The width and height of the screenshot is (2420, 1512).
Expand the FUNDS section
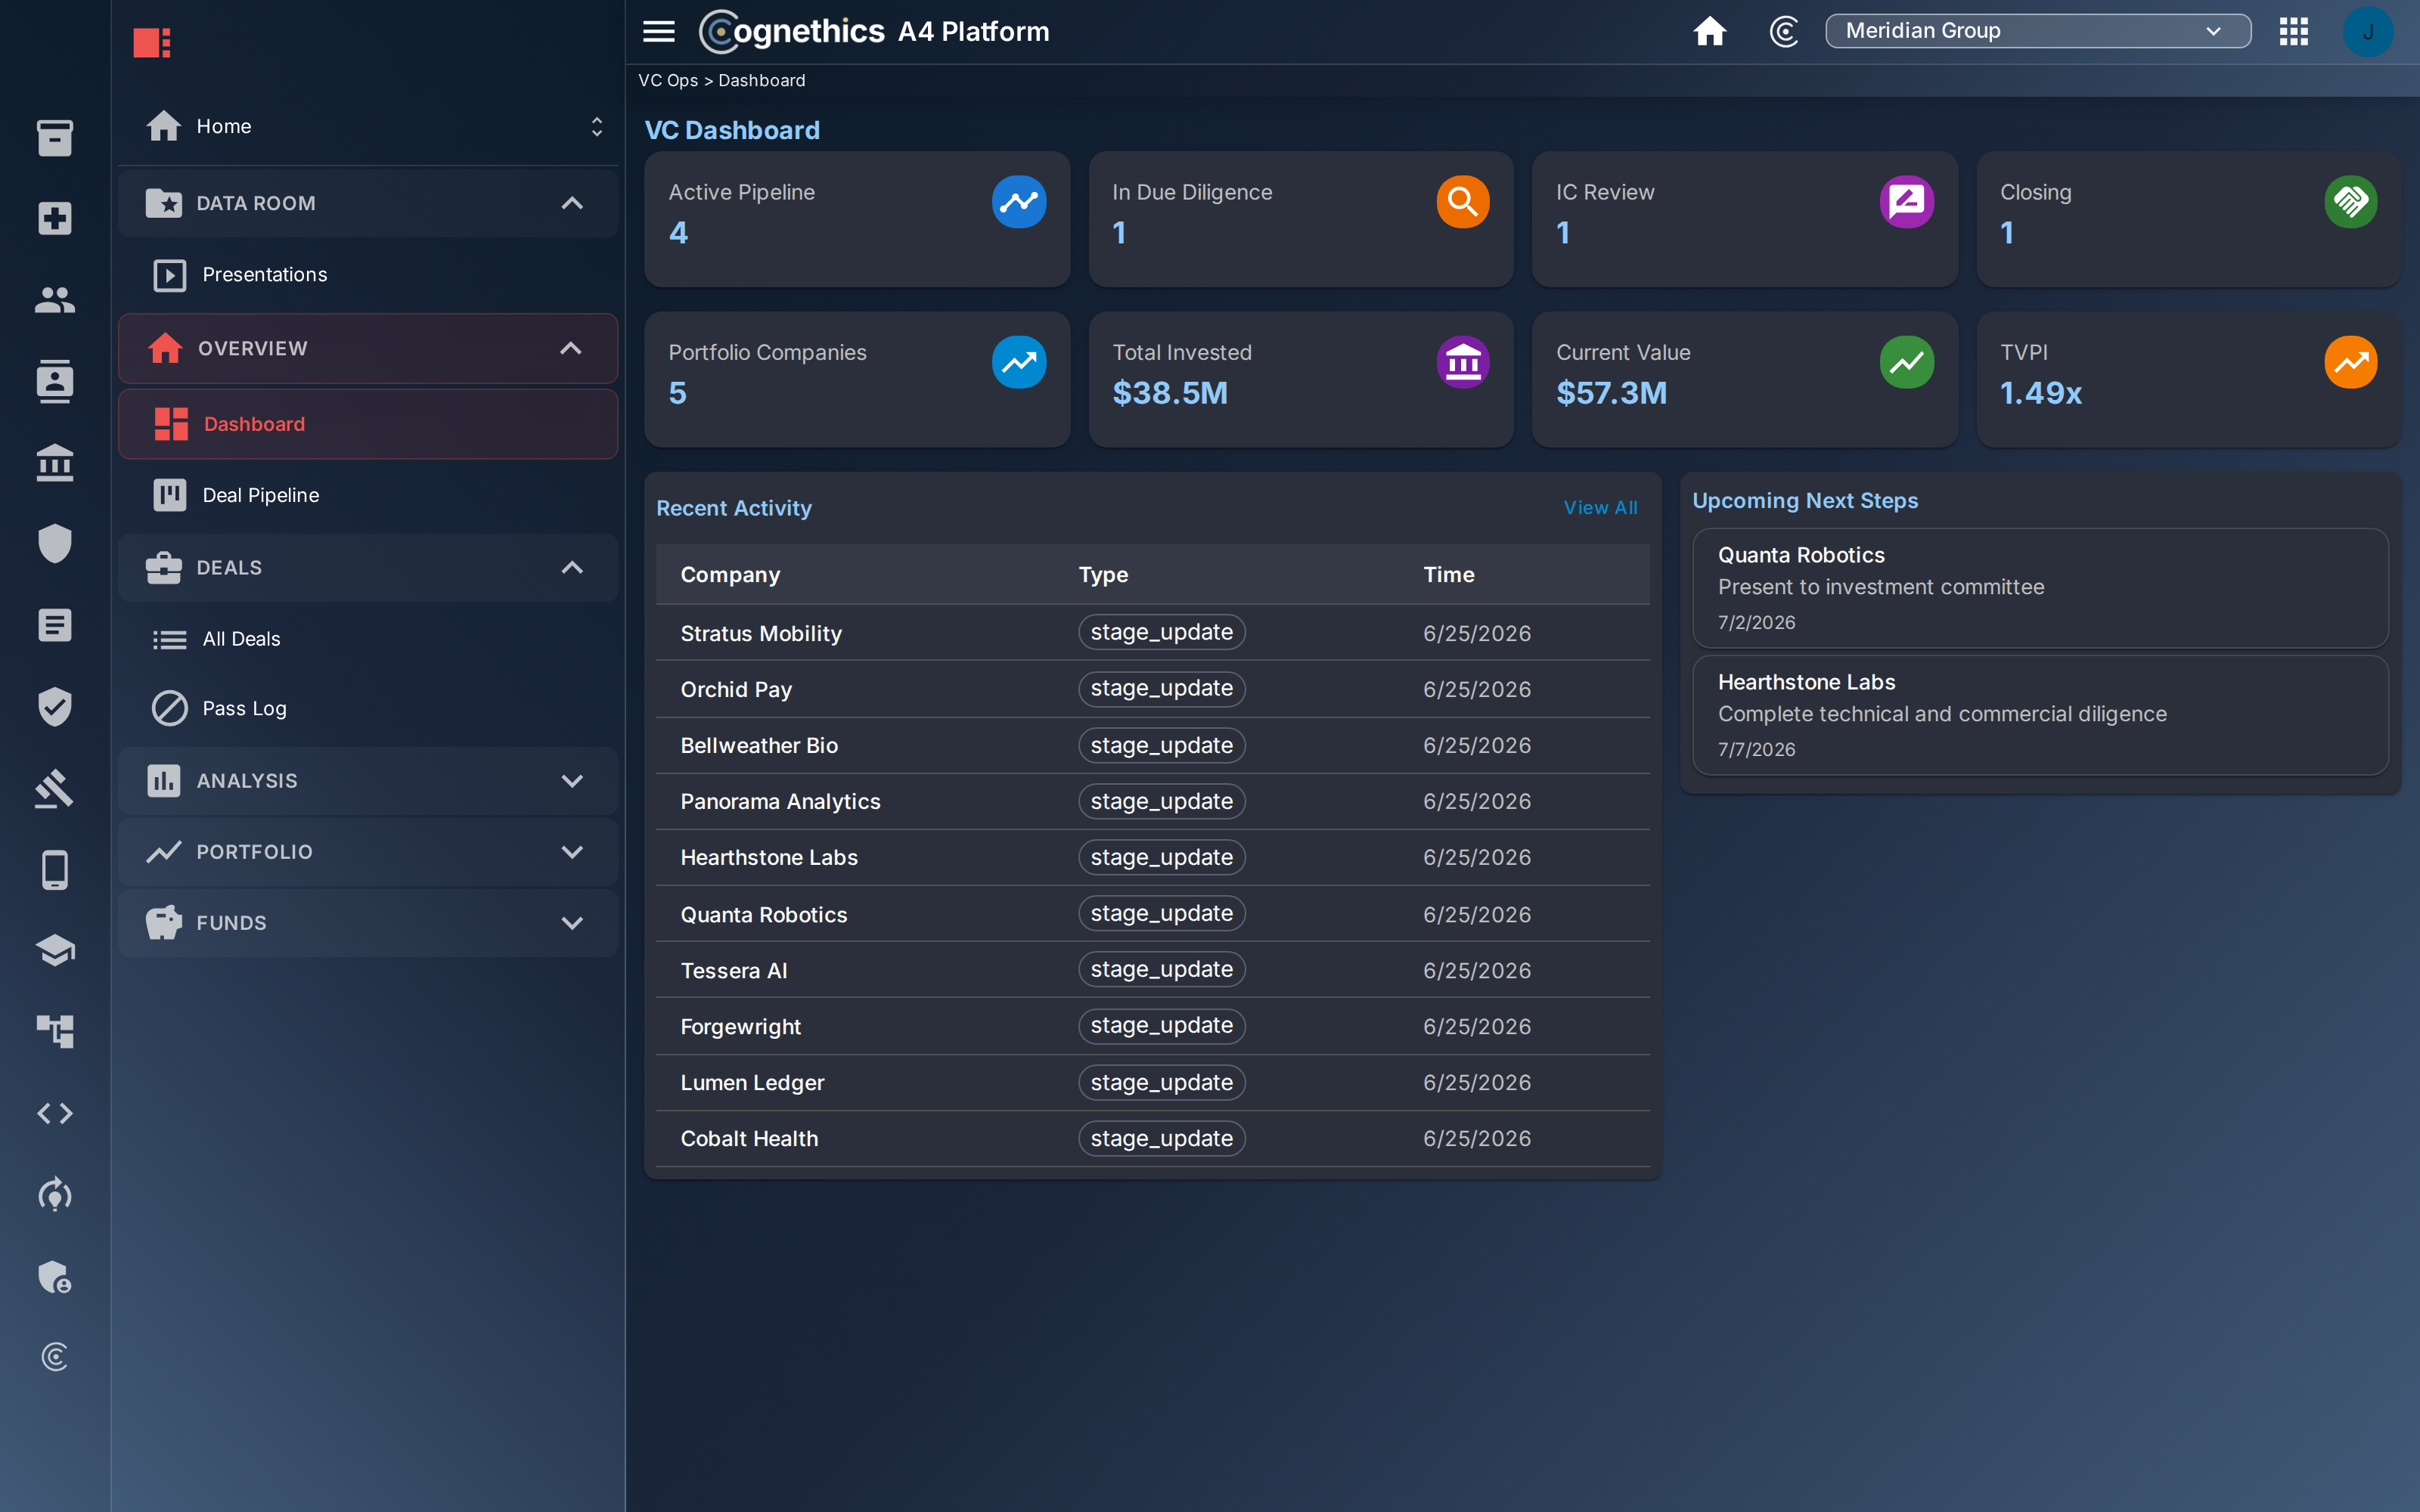[x=368, y=922]
